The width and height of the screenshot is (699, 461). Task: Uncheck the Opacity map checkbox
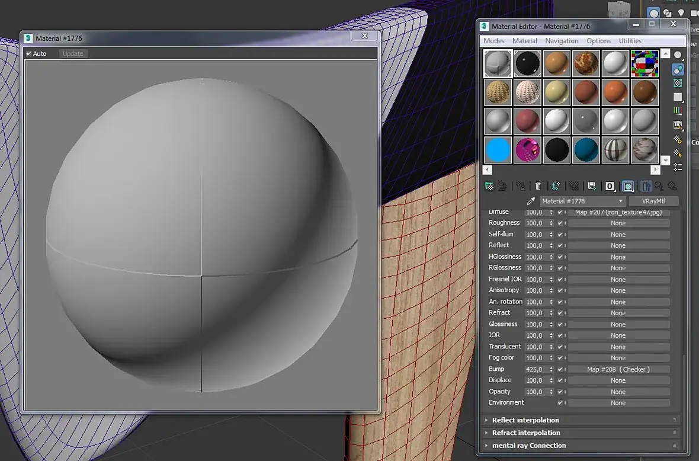coord(560,392)
